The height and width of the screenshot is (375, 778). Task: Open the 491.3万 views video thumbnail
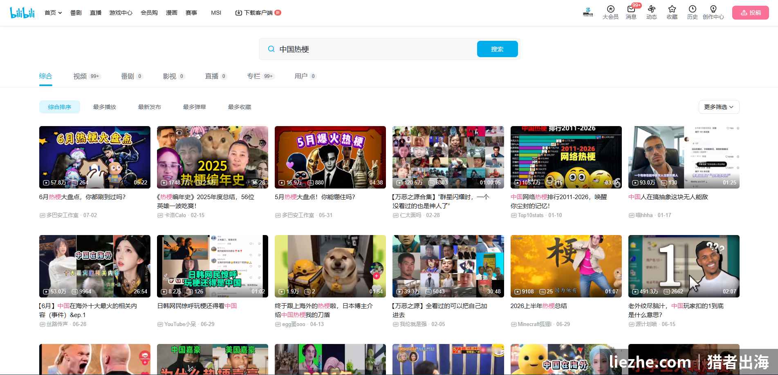pos(684,266)
